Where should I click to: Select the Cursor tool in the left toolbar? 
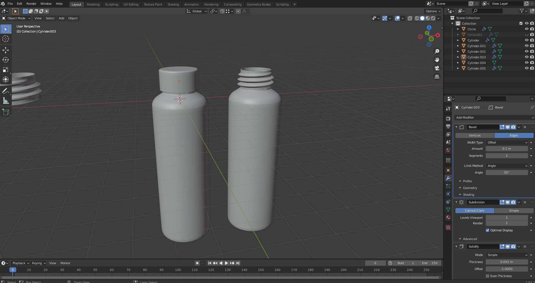point(6,39)
